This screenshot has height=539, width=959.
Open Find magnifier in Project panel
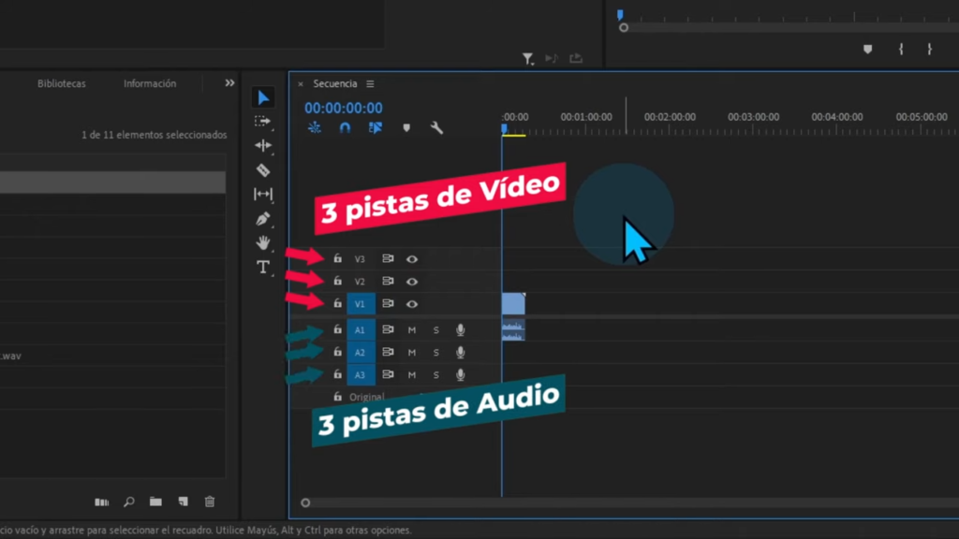click(129, 502)
